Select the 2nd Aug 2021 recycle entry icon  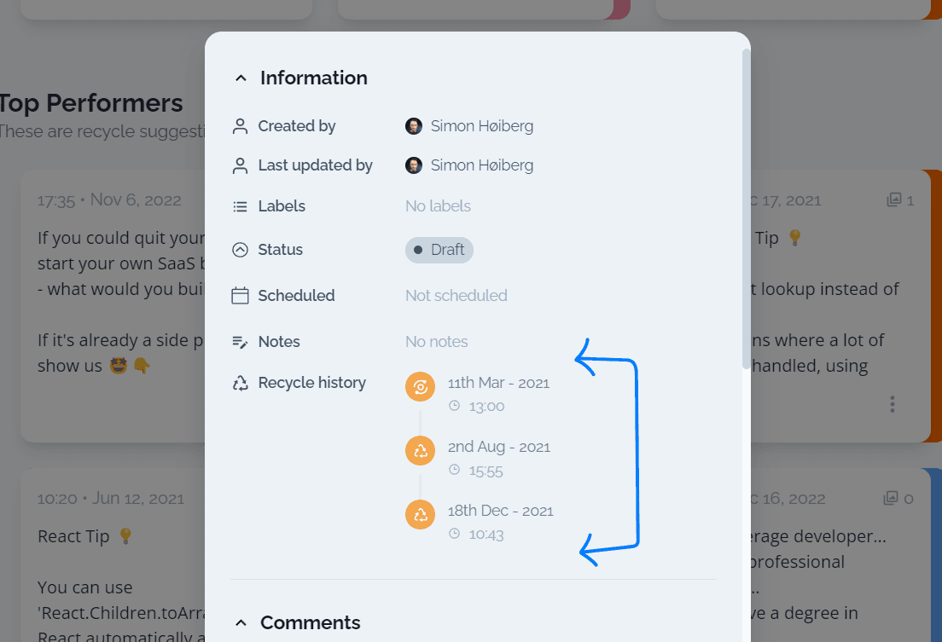coord(421,450)
